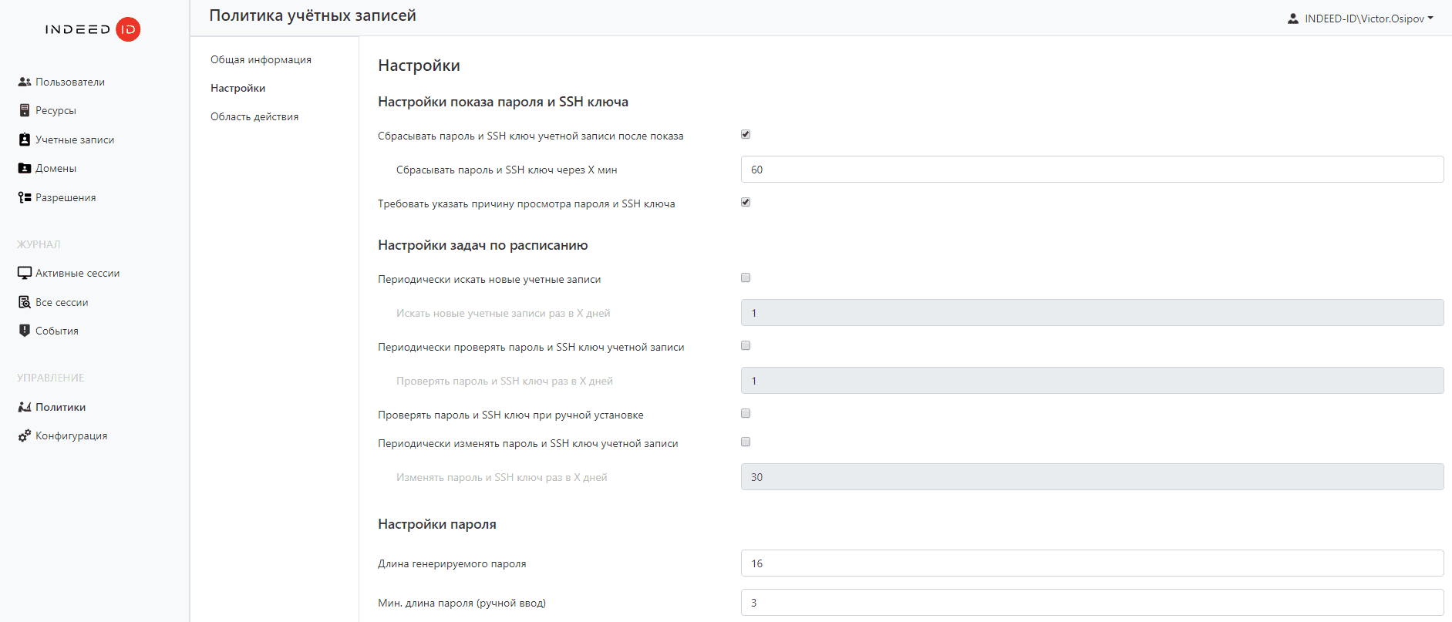The width and height of the screenshot is (1452, 622).
Task: Open the Политики sidebar link
Action: click(x=60, y=407)
